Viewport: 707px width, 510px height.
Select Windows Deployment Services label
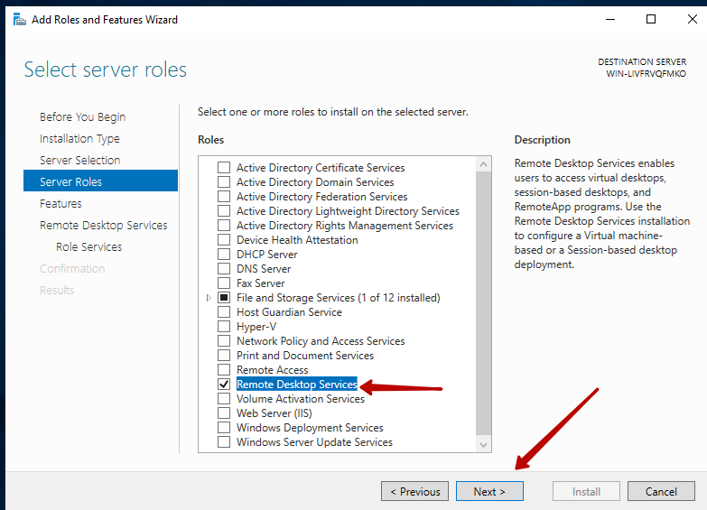click(x=310, y=428)
